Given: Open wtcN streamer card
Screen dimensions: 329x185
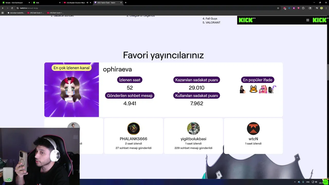Looking at the screenshot, I should click(x=253, y=136).
